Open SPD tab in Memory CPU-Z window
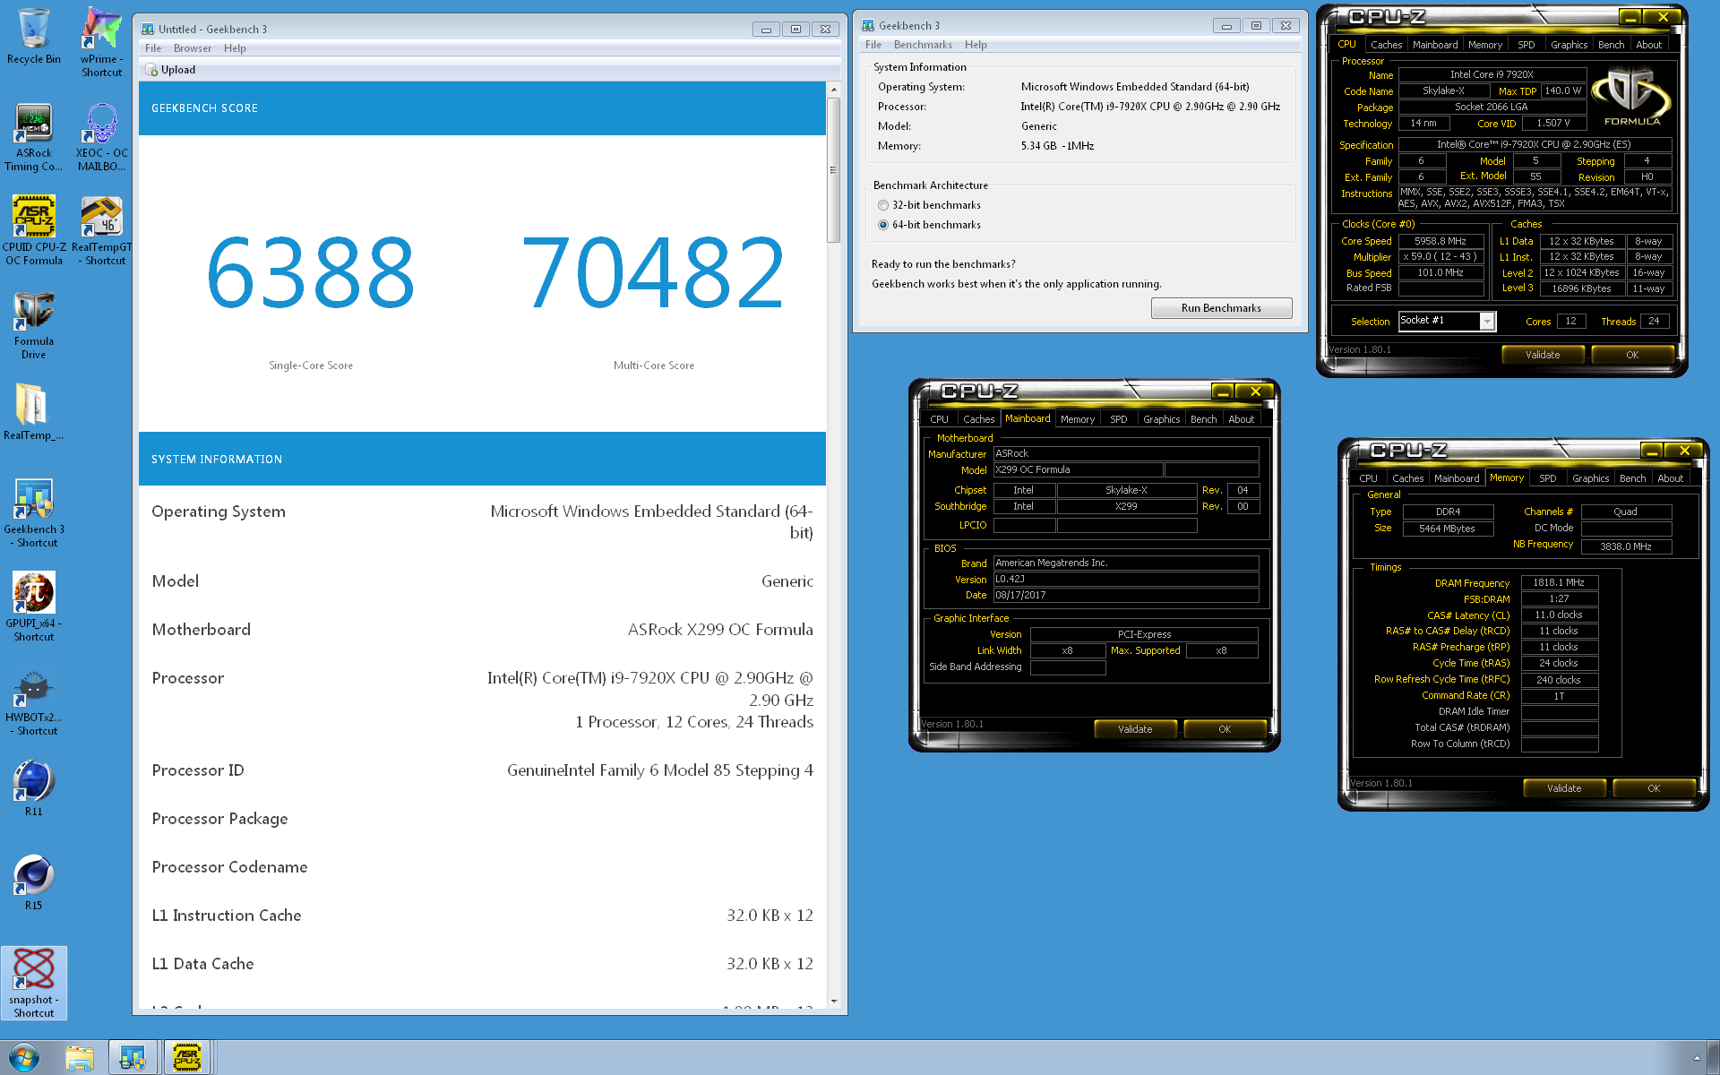 pyautogui.click(x=1547, y=478)
